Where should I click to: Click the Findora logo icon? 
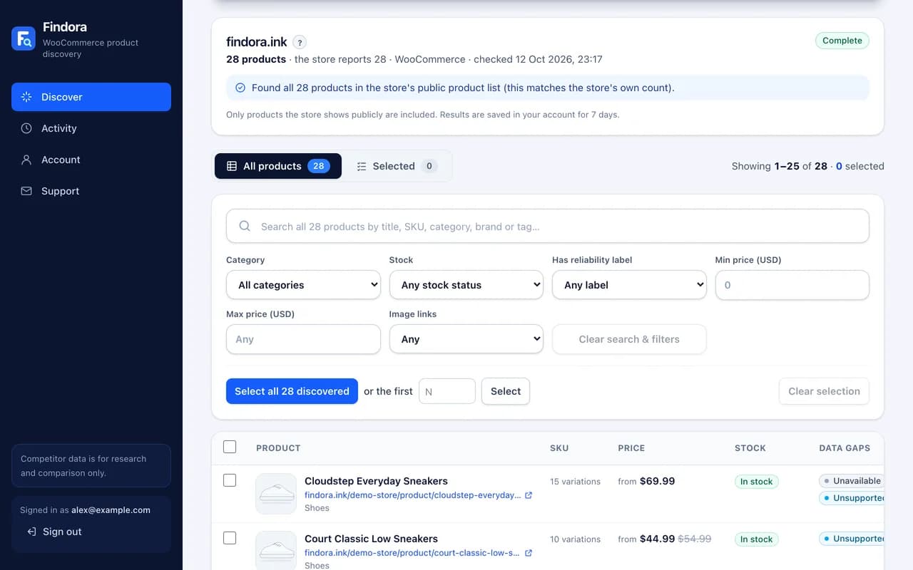coord(24,38)
